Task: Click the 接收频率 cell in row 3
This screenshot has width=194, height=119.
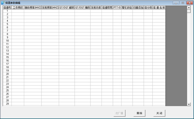Action: coord(33,17)
